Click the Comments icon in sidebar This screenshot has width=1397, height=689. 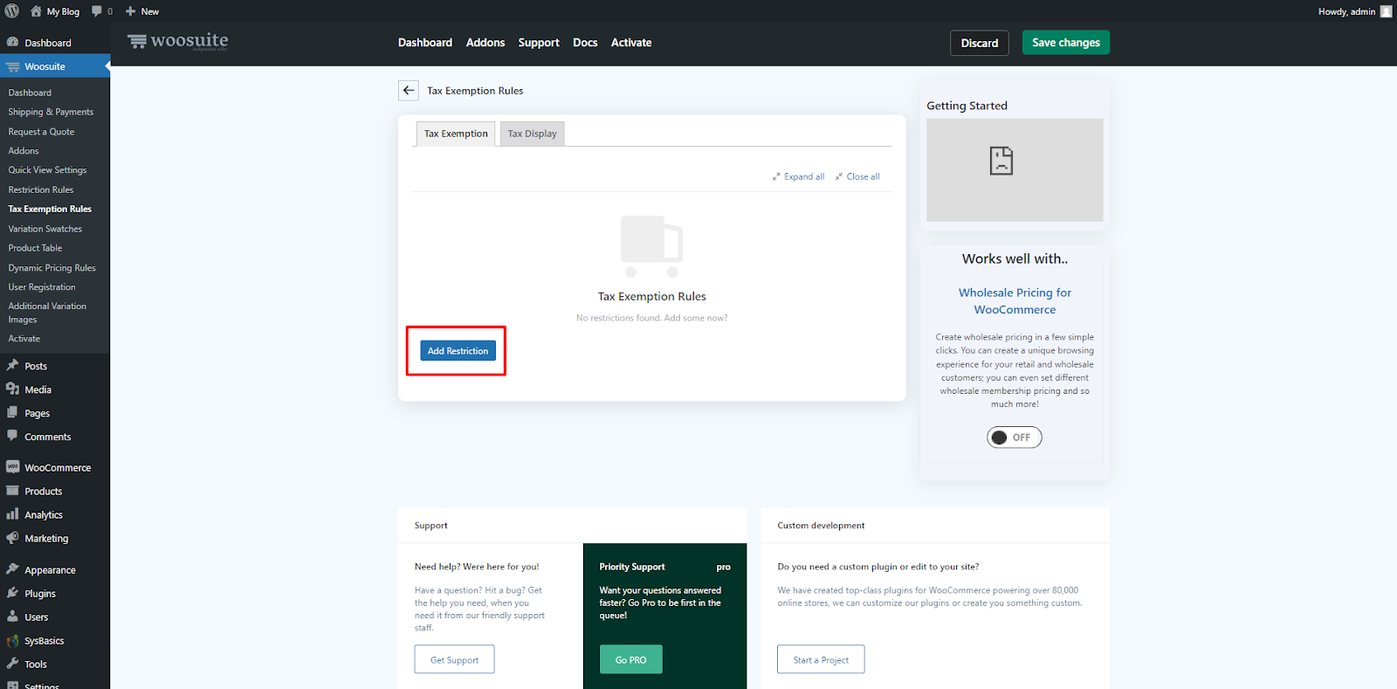click(x=12, y=436)
